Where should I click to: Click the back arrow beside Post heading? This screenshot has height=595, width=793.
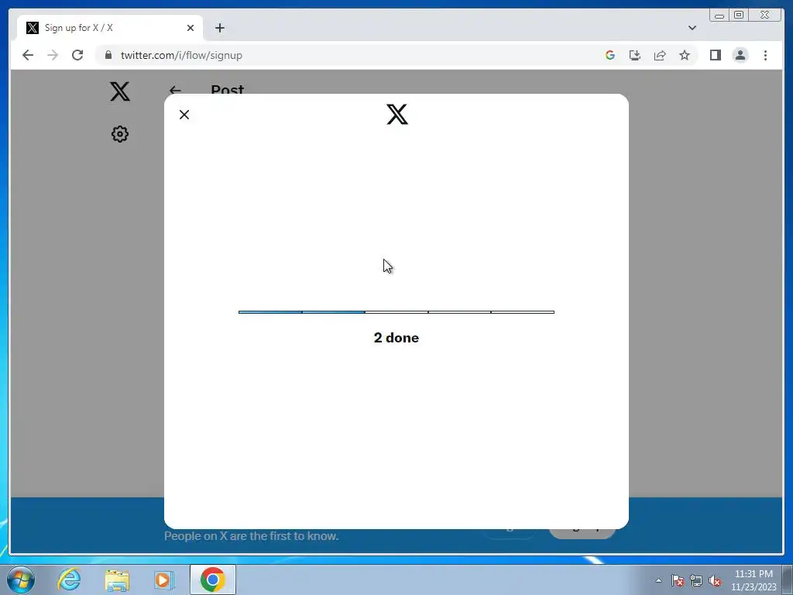pos(176,91)
